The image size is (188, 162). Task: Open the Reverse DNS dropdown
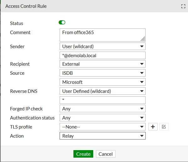click(103, 91)
